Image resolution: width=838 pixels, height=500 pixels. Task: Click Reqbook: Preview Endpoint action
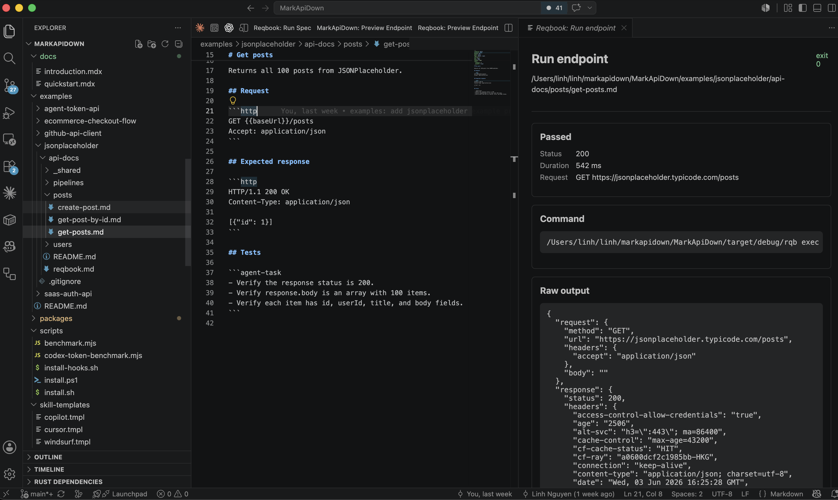click(458, 27)
